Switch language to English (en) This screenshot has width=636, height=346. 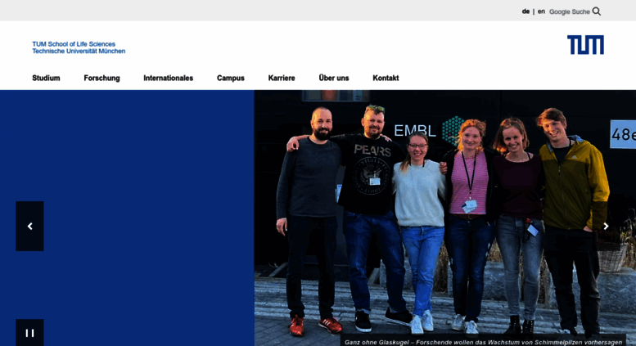coord(541,11)
